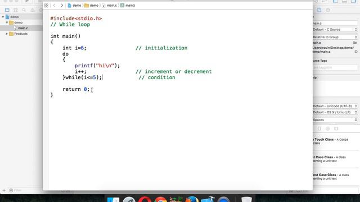The width and height of the screenshot is (360, 202).
Task: Click the #include<stdio.h> line
Action: coord(76,19)
